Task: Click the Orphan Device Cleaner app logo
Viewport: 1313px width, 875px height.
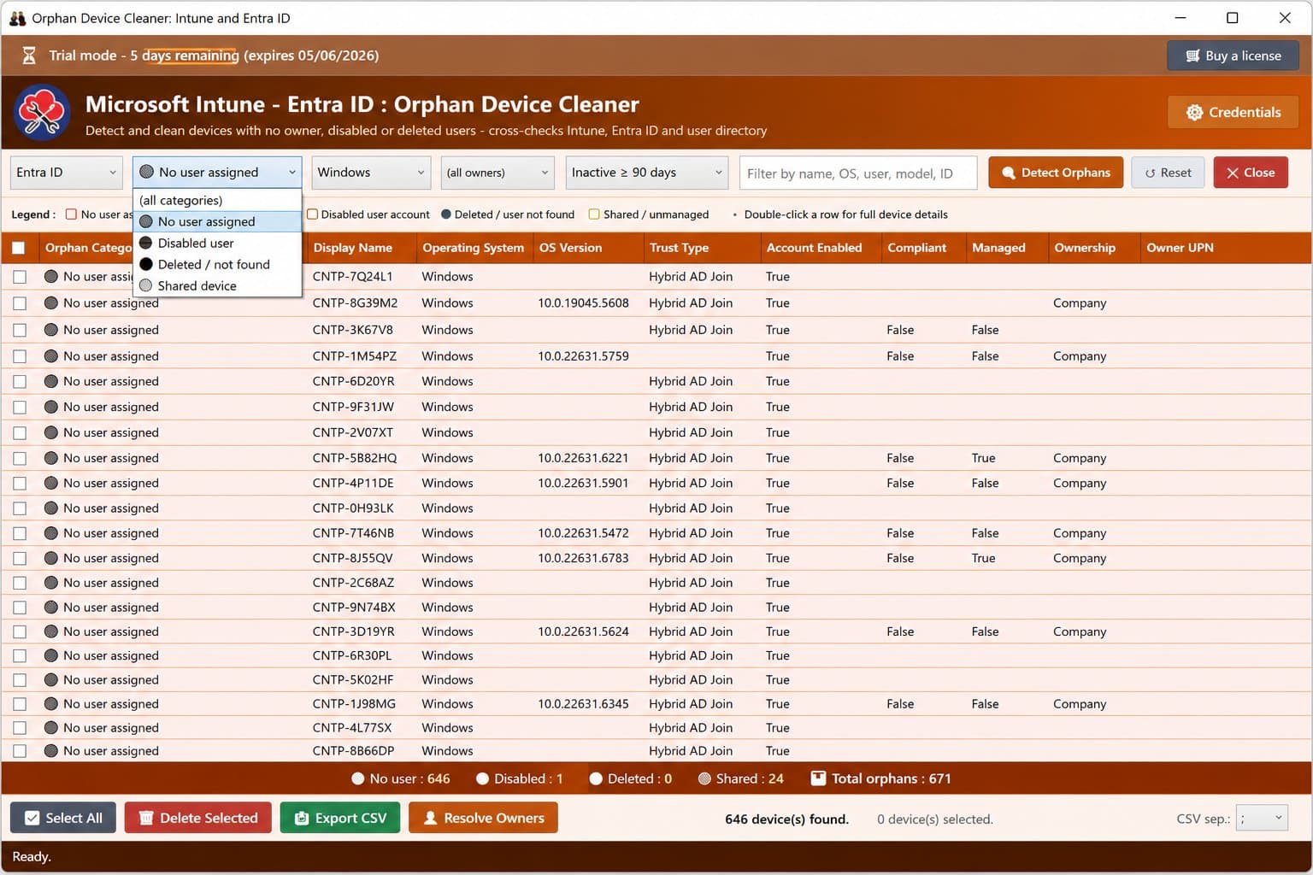Action: click(x=42, y=112)
